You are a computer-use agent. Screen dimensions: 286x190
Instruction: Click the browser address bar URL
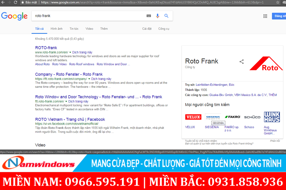pyautogui.click(x=152, y=2)
